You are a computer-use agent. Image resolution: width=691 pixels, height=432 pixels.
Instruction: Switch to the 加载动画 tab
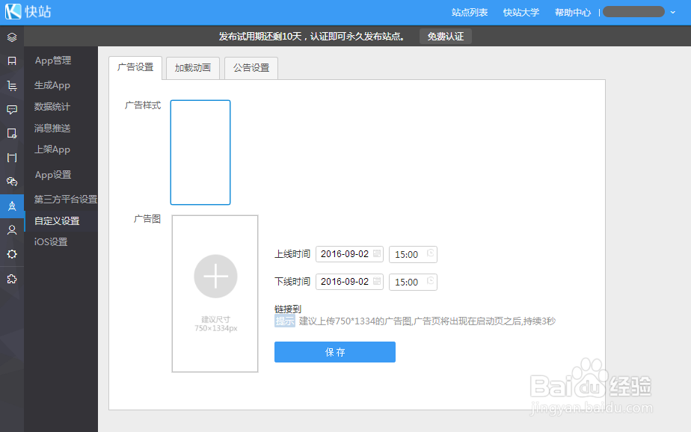coord(193,68)
